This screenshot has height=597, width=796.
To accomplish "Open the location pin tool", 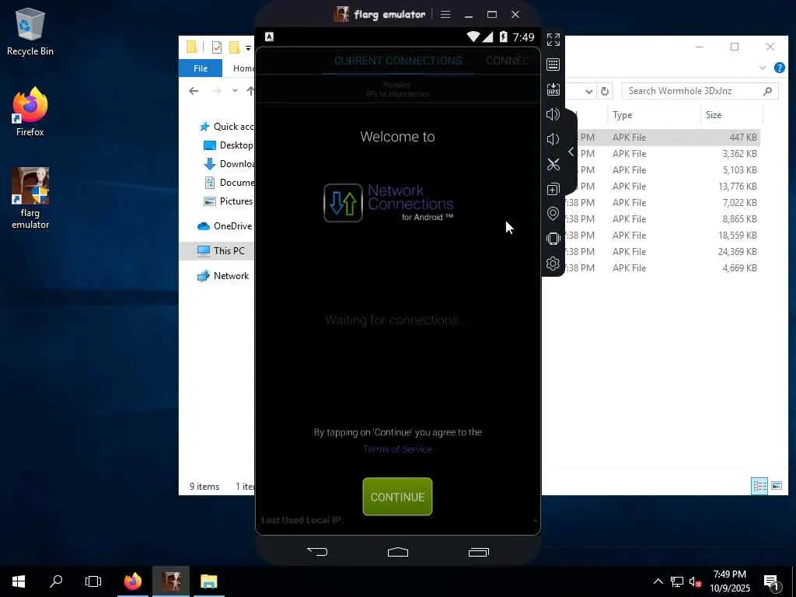I will coord(553,214).
